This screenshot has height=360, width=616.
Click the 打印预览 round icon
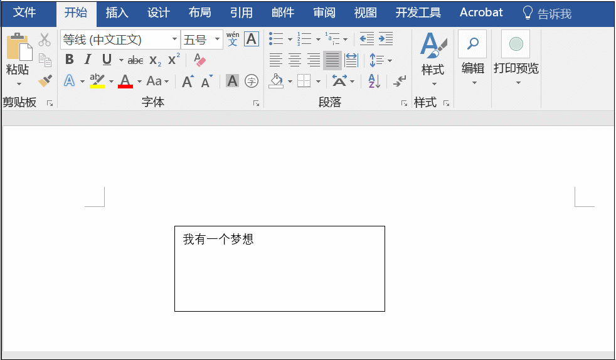(x=516, y=43)
